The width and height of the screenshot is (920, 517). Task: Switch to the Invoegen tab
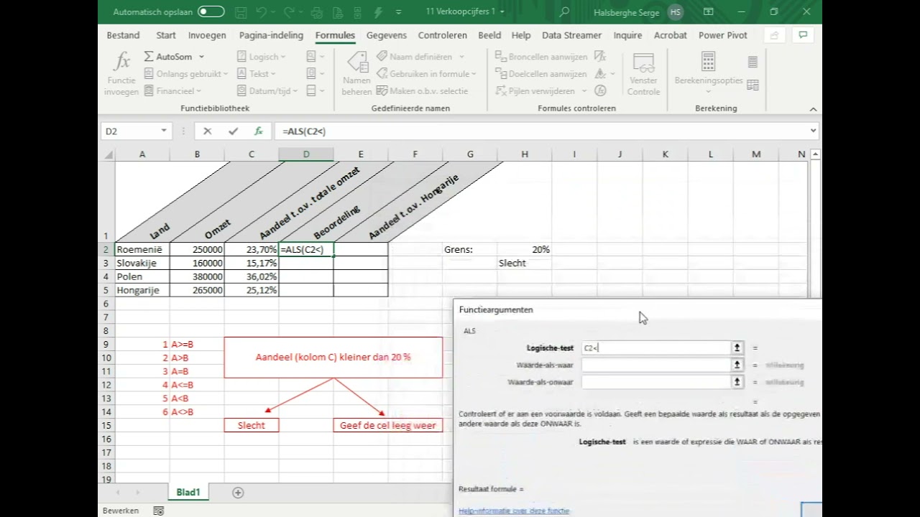pyautogui.click(x=207, y=35)
